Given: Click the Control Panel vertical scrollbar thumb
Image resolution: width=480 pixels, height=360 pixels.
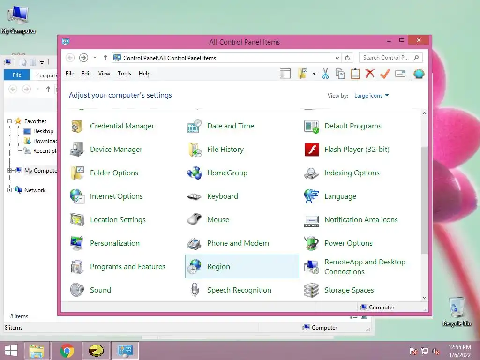Looking at the screenshot, I should click(x=424, y=200).
